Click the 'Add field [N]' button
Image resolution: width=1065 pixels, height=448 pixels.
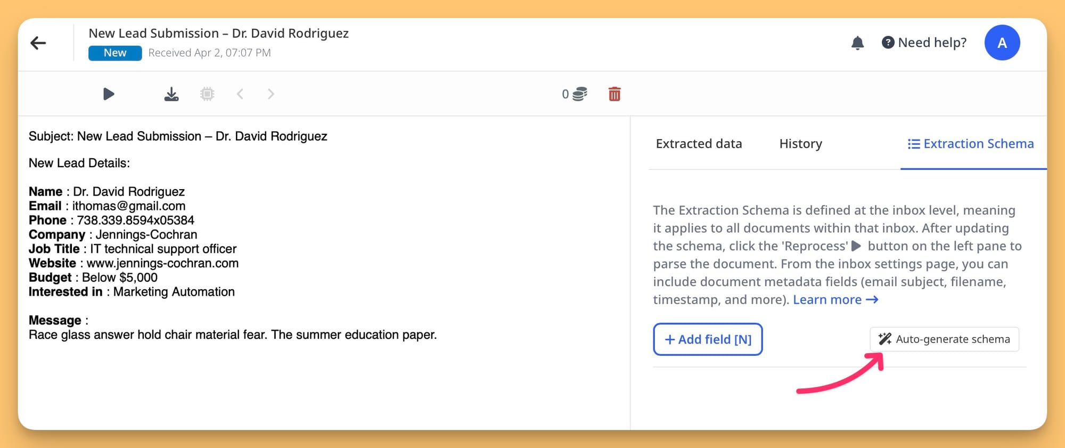(x=708, y=339)
